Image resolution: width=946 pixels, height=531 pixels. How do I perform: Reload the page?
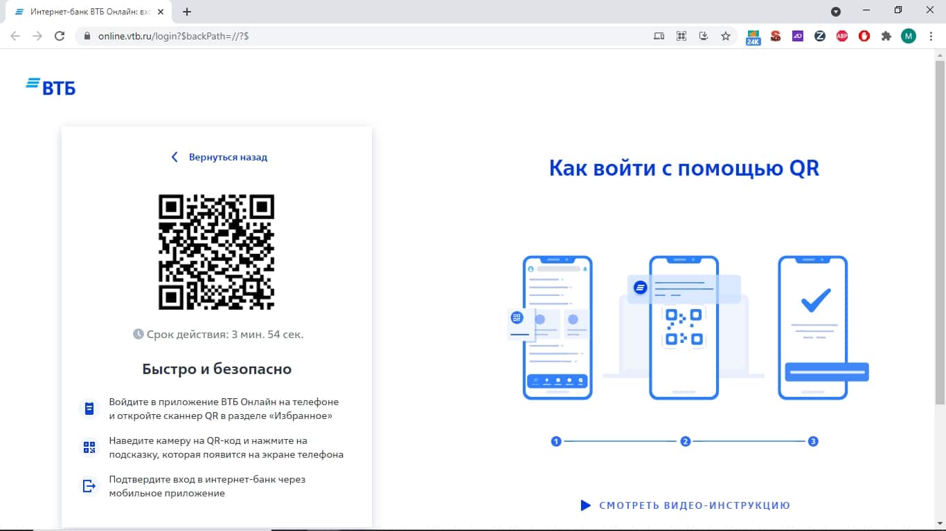[60, 36]
